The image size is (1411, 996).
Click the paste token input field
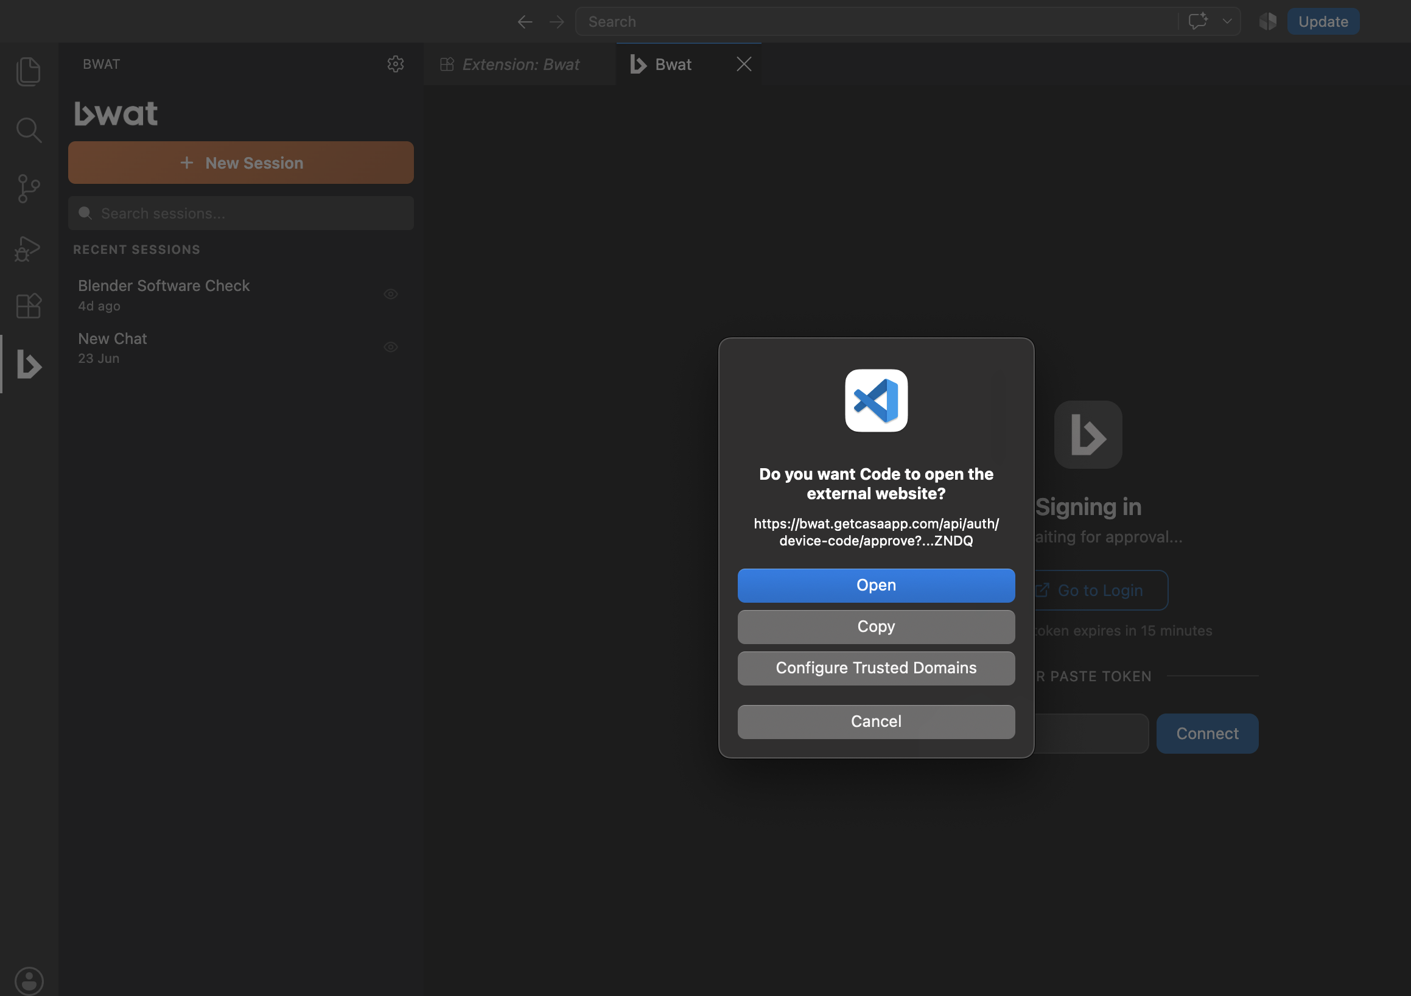tap(1091, 733)
